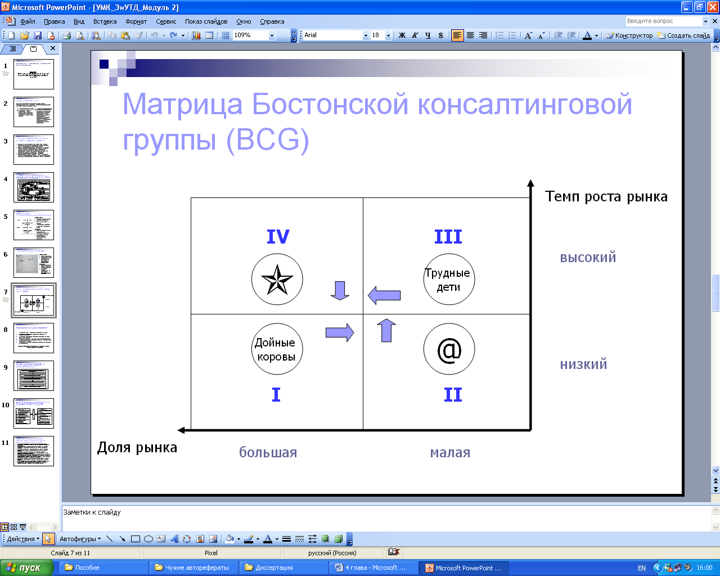
Task: Toggle Bold formatting (Ж)
Action: tap(402, 35)
